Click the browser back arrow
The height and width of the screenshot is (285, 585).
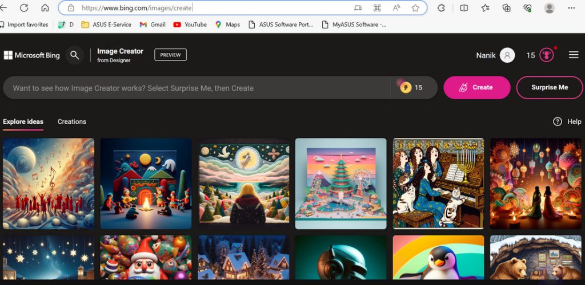click(3, 8)
